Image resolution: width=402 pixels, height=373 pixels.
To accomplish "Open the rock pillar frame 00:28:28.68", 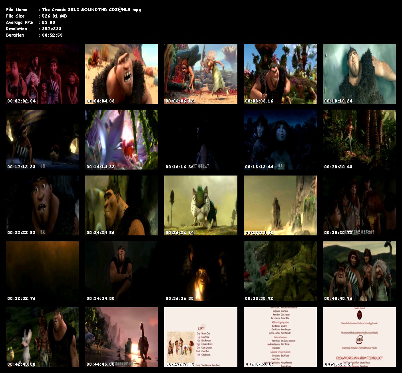I will click(280, 205).
